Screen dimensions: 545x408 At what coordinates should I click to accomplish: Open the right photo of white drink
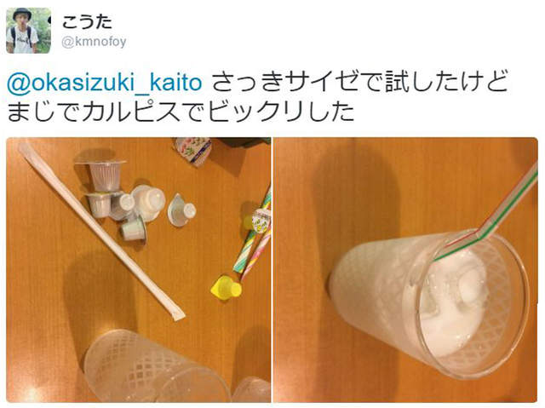[x=405, y=270]
